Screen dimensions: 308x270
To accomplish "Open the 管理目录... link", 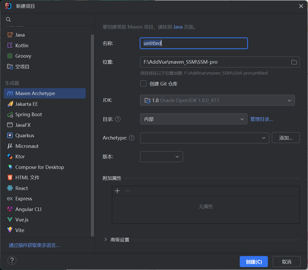I will 261,119.
